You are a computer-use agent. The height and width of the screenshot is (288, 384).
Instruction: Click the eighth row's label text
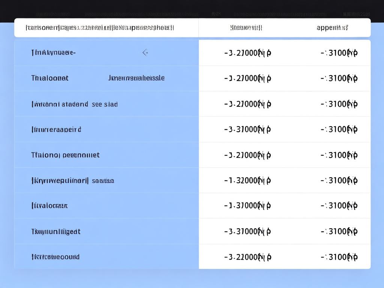[56, 231]
